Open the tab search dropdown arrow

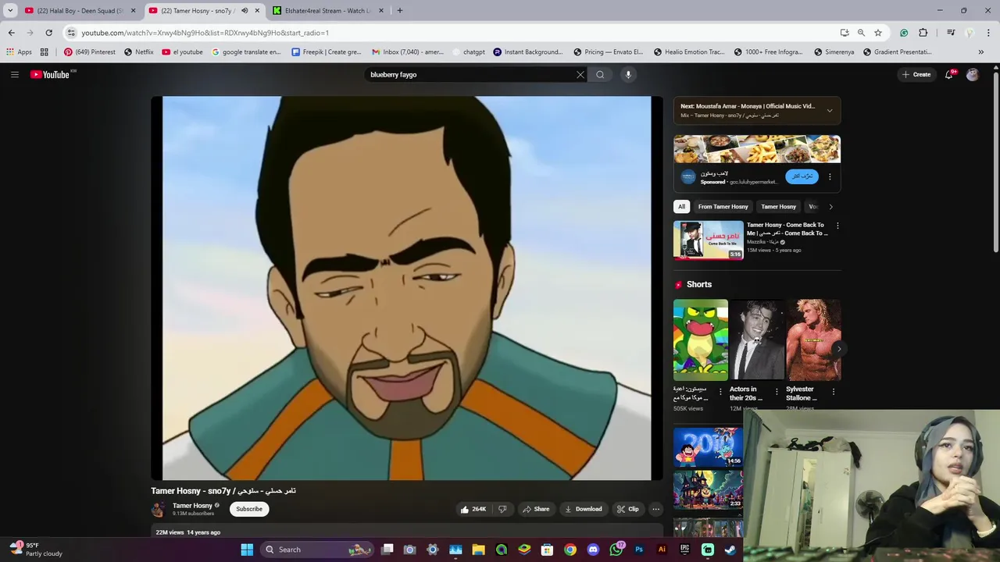point(10,11)
